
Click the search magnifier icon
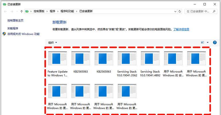coord(214,11)
